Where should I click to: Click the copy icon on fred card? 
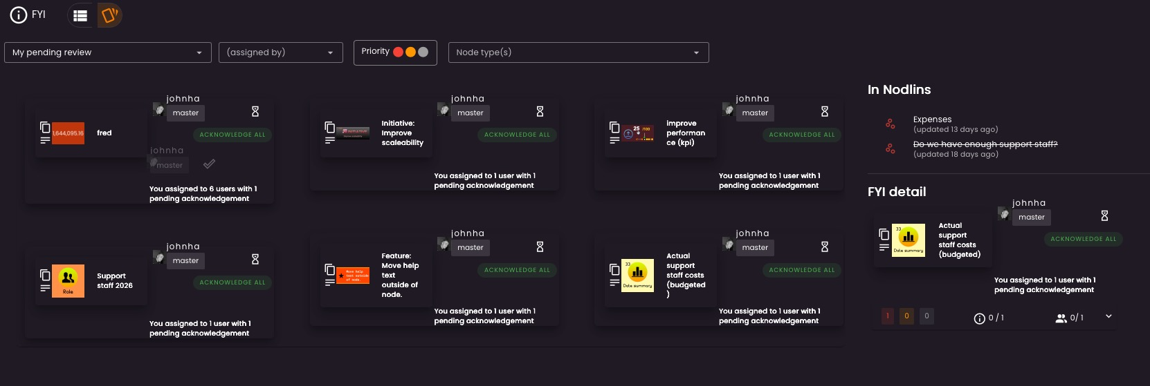pos(45,127)
